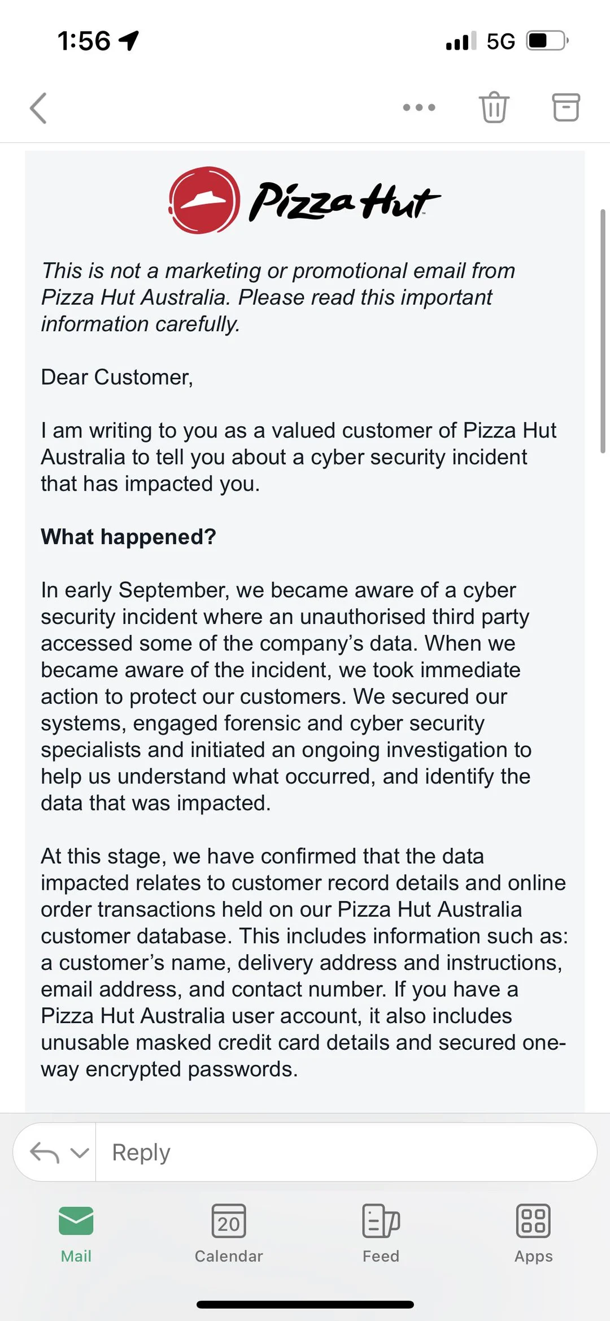Viewport: 610px width, 1321px height.
Task: Select the bold 'What happened?' heading
Action: click(x=129, y=537)
